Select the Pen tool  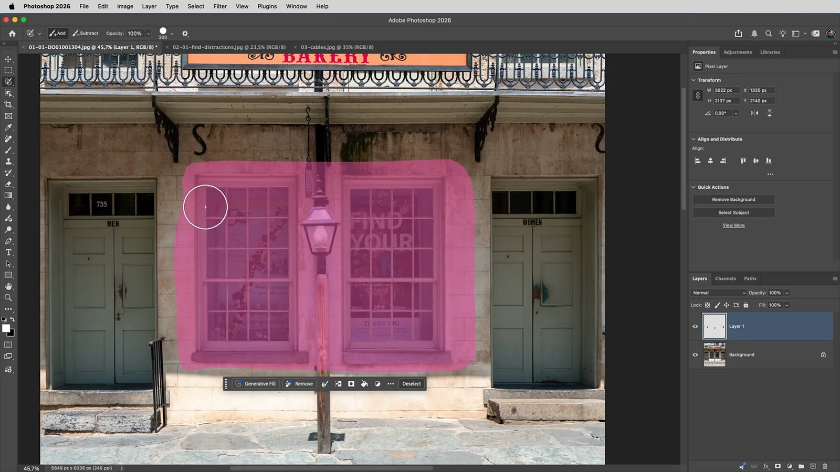pyautogui.click(x=8, y=241)
